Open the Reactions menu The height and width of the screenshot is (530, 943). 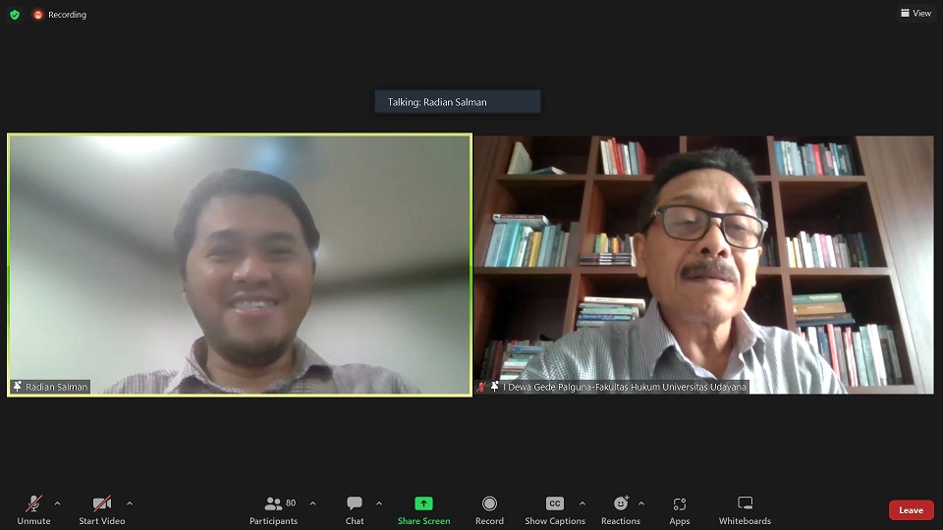(x=621, y=509)
